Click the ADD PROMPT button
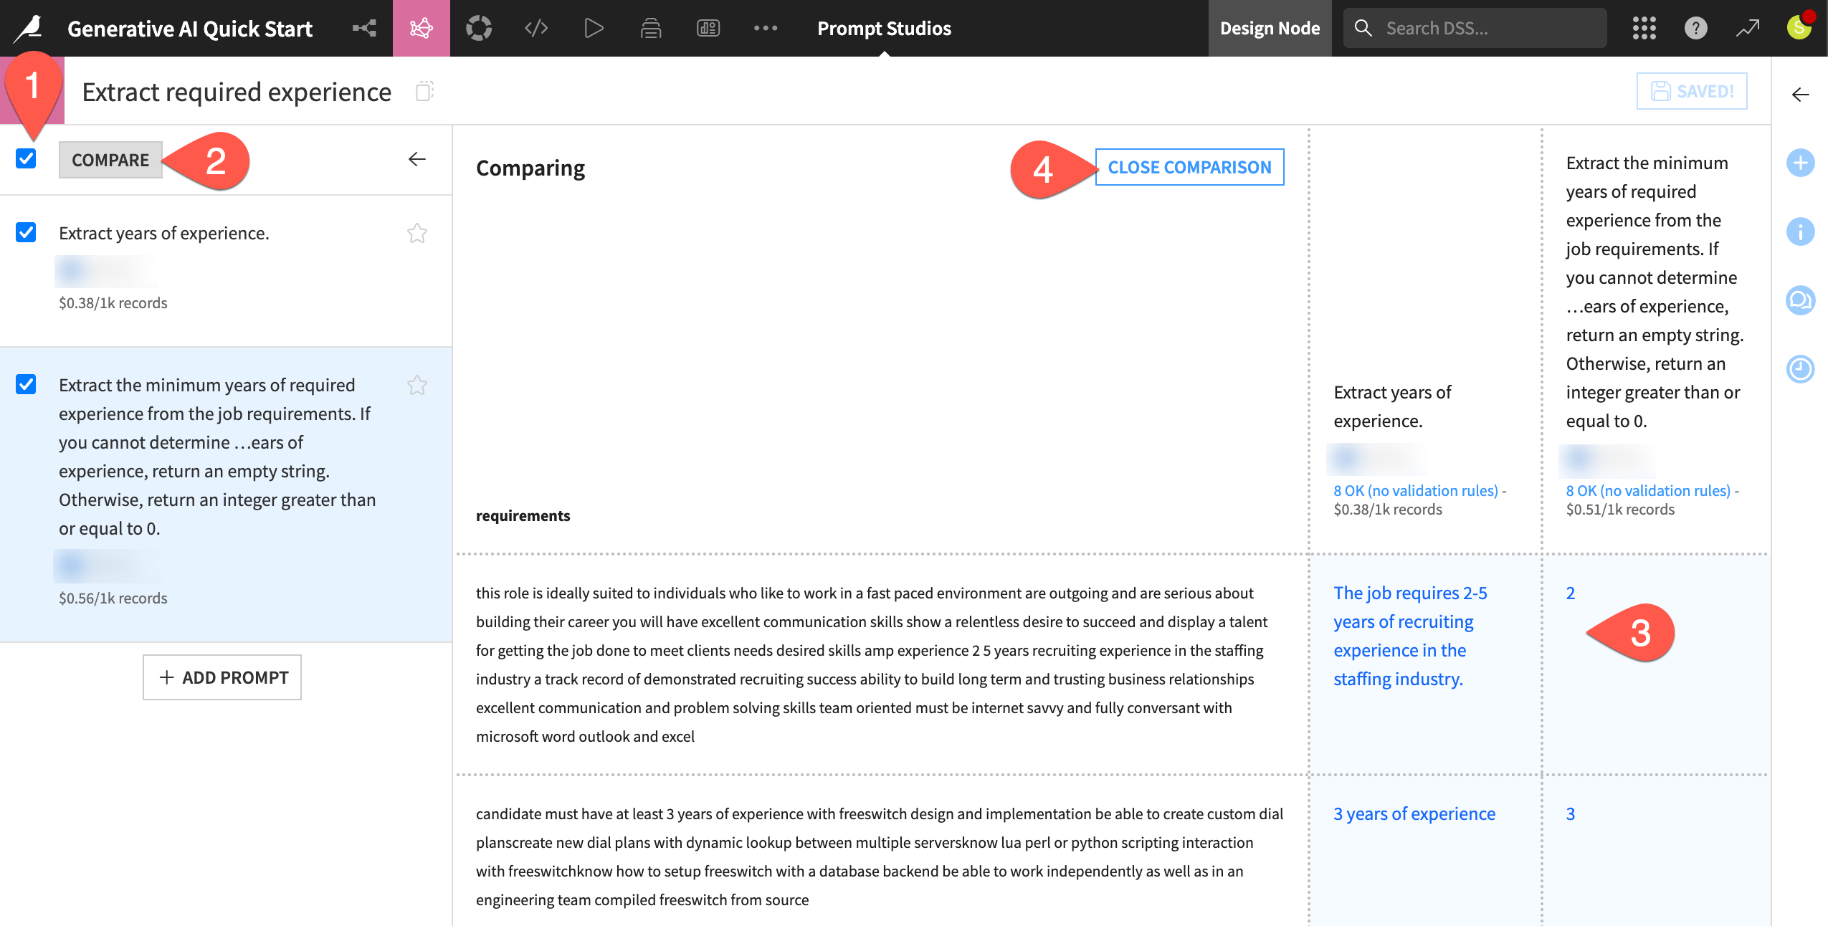 click(x=222, y=677)
